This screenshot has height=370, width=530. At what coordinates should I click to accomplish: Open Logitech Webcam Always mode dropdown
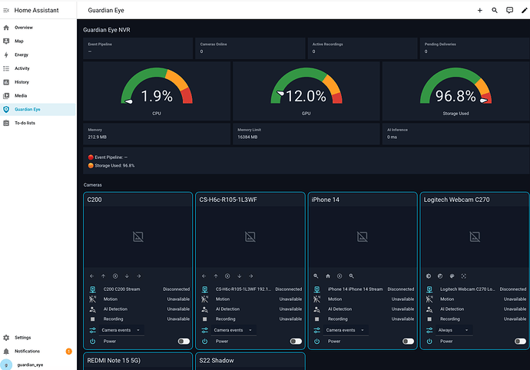[454, 330]
